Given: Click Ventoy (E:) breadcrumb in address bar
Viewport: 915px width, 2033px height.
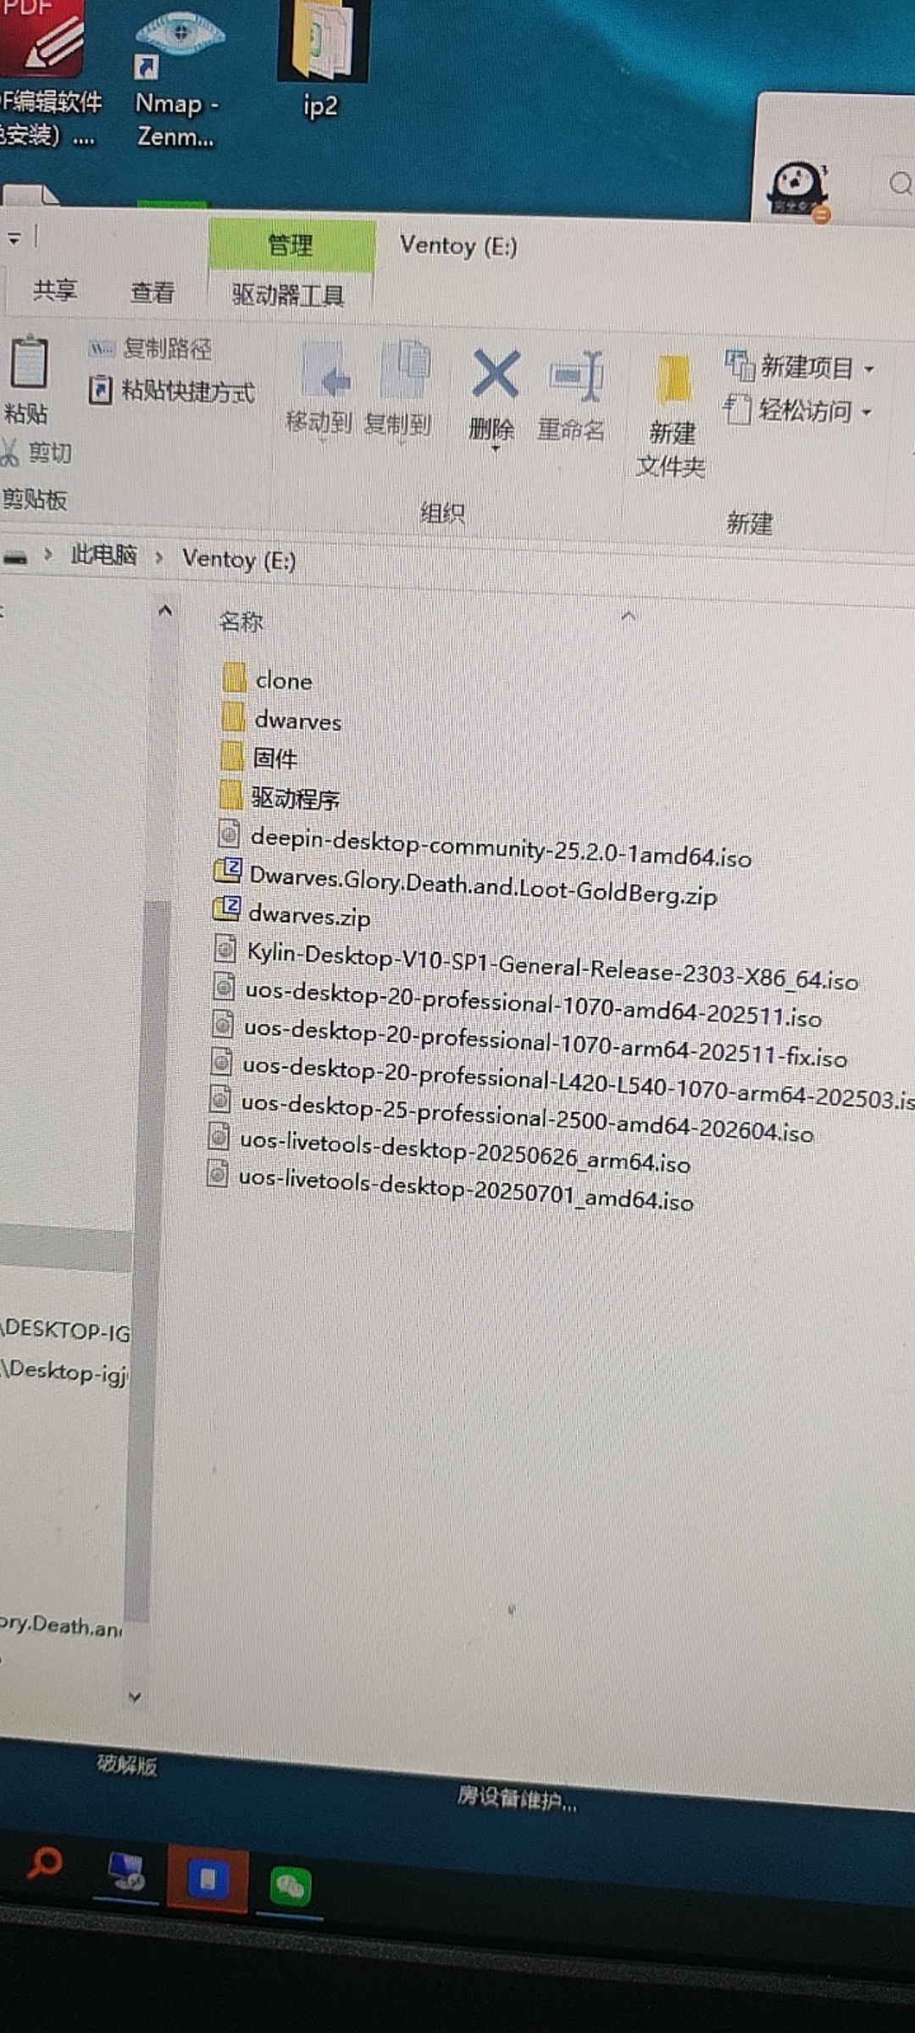Looking at the screenshot, I should tap(239, 560).
